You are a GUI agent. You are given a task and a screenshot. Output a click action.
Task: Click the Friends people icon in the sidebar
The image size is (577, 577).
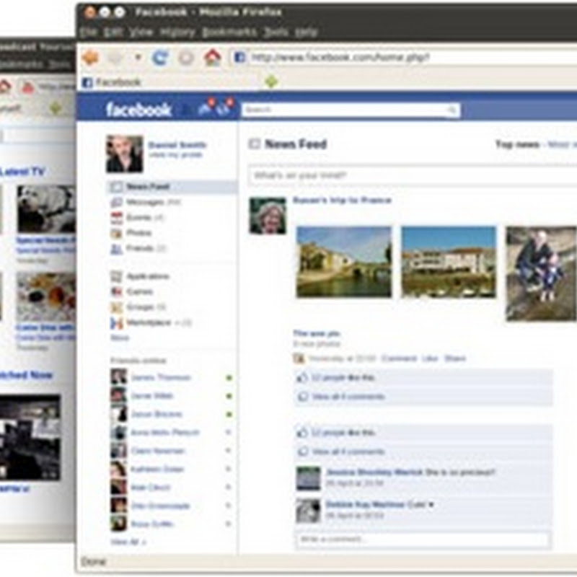coord(117,249)
